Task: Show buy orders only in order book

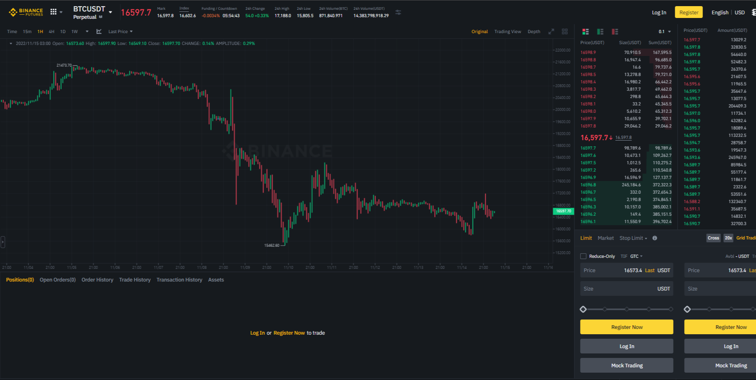Action: [600, 31]
